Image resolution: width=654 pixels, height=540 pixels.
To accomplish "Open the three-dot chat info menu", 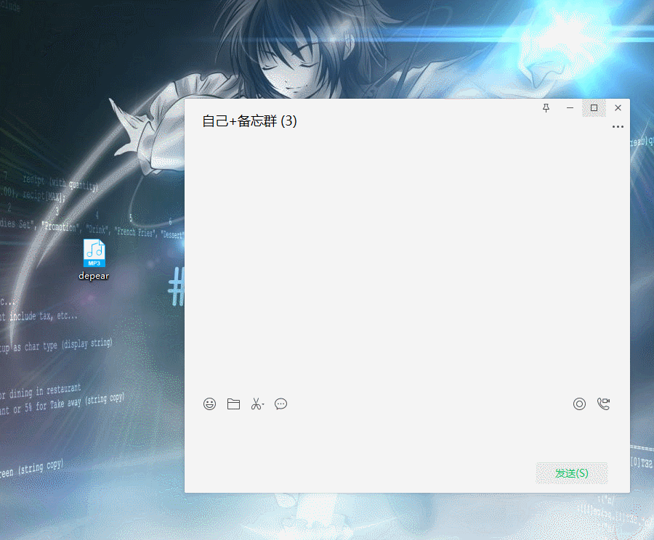I will pyautogui.click(x=618, y=127).
